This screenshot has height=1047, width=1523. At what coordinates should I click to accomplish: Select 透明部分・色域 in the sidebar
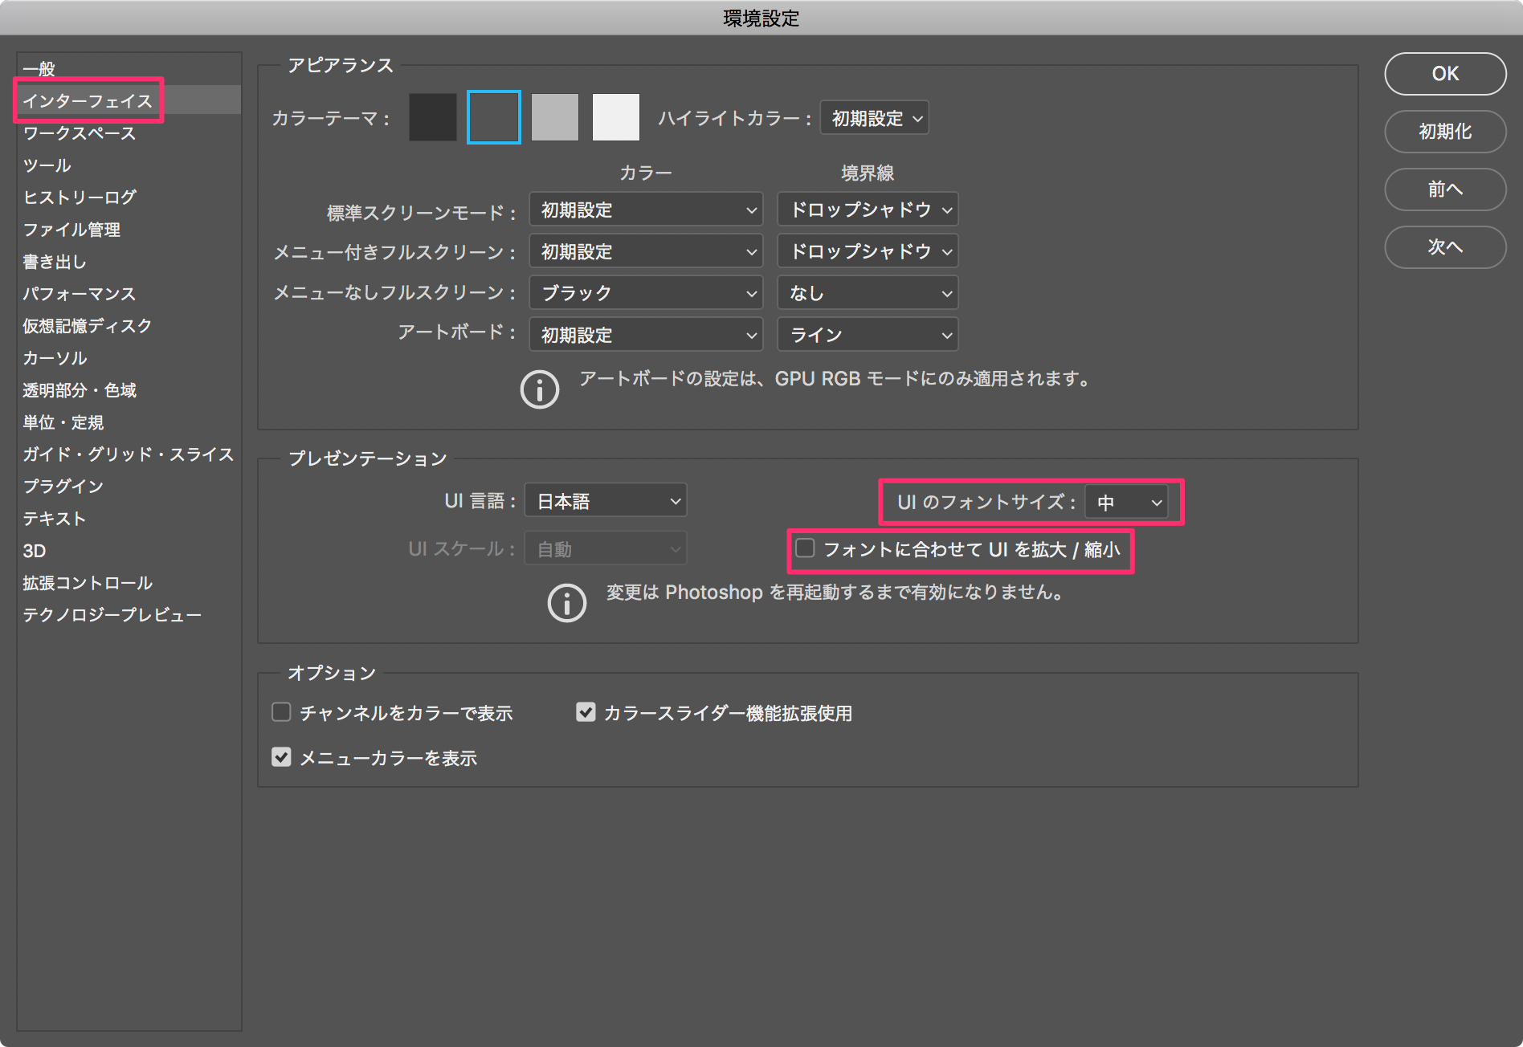click(x=129, y=389)
